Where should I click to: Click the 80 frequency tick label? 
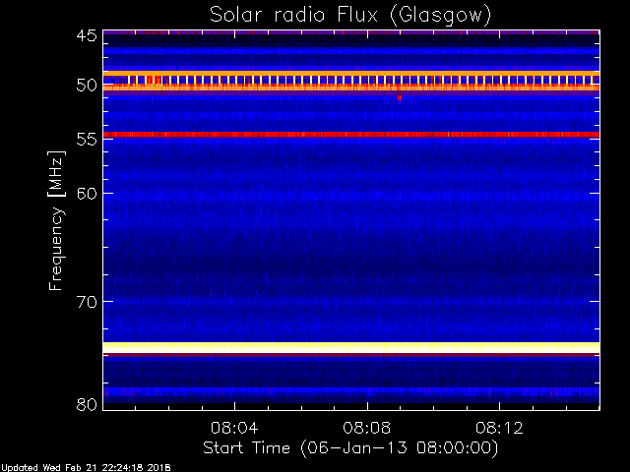click(86, 404)
